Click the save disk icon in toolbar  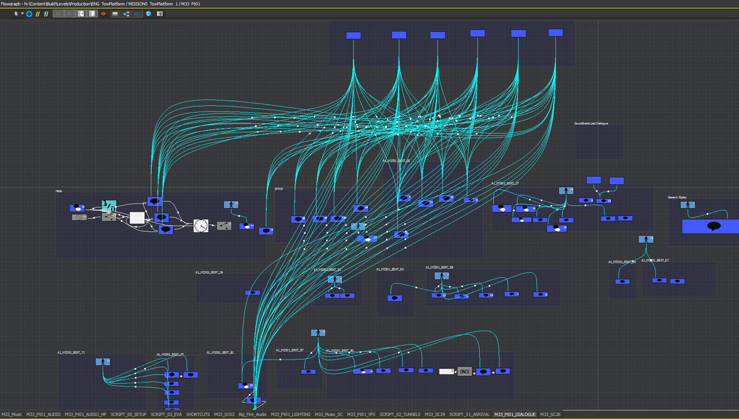click(x=160, y=14)
